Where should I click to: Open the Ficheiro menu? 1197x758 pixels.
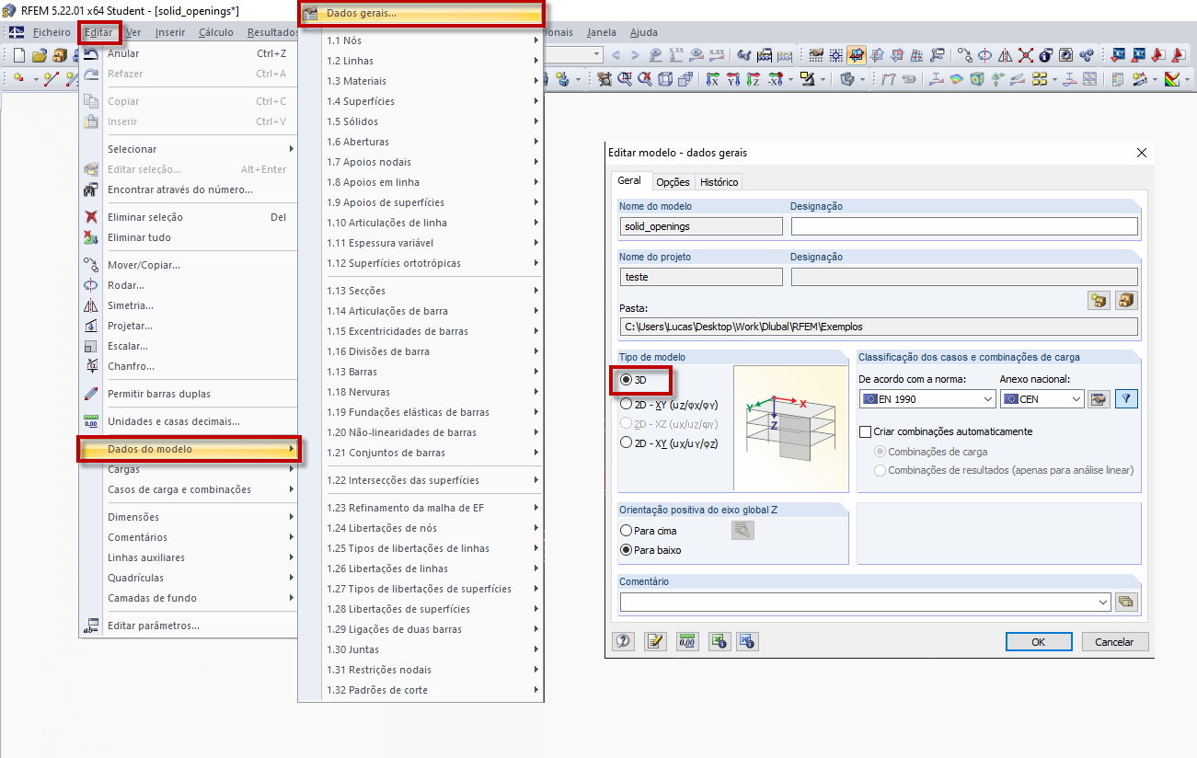click(x=52, y=32)
